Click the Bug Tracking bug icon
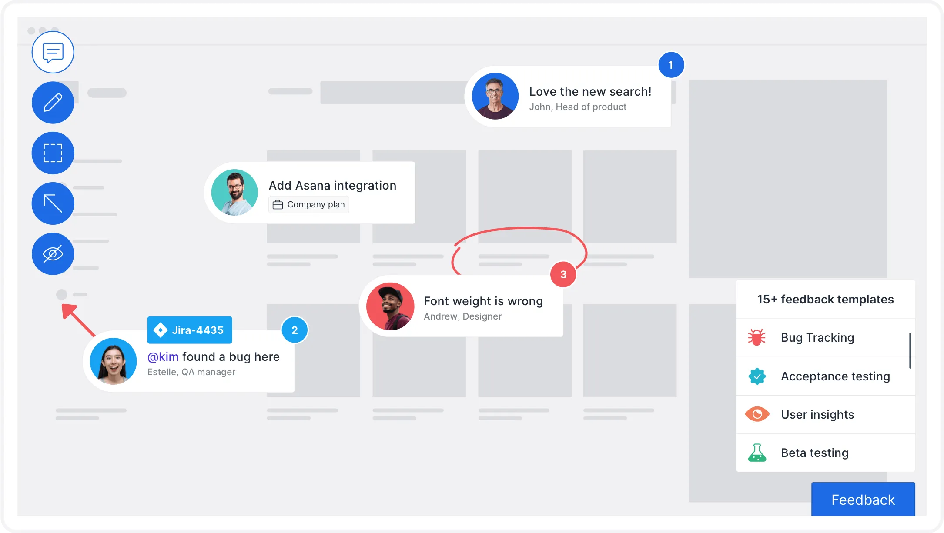 click(757, 337)
